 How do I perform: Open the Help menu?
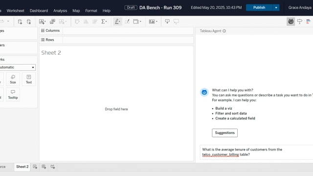(107, 11)
